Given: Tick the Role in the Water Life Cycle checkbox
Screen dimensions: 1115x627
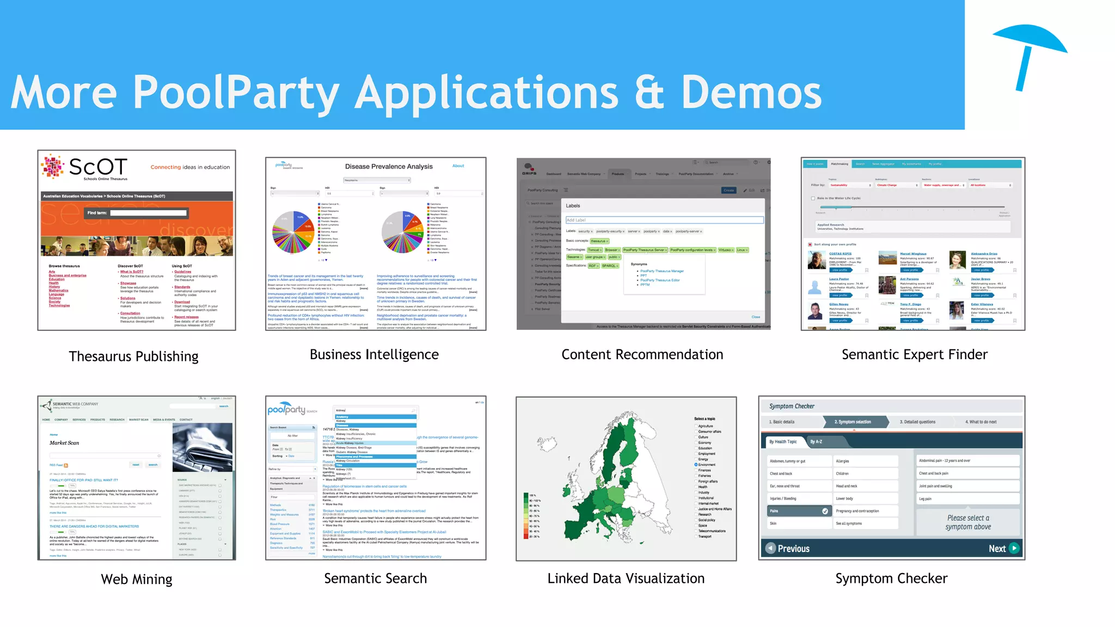Looking at the screenshot, I should coord(813,198).
